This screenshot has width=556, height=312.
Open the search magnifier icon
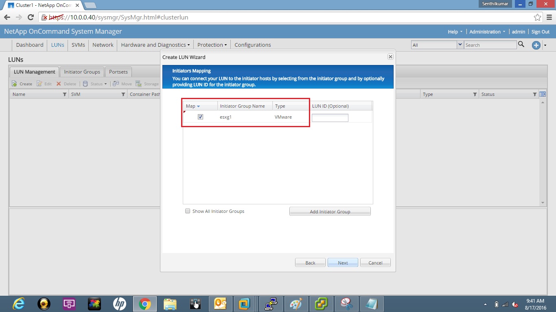(521, 45)
